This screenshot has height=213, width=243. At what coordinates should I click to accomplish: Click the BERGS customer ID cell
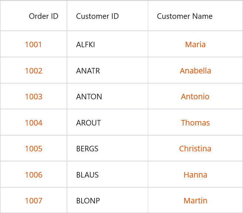[x=87, y=149]
